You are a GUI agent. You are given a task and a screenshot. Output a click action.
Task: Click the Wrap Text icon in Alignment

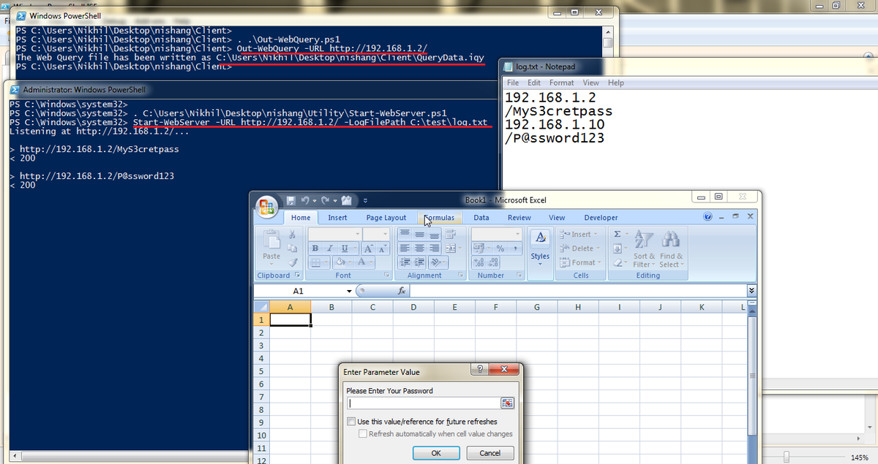point(451,235)
